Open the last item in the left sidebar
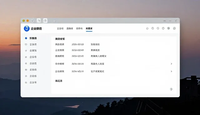The image size is (200, 115). (31, 82)
